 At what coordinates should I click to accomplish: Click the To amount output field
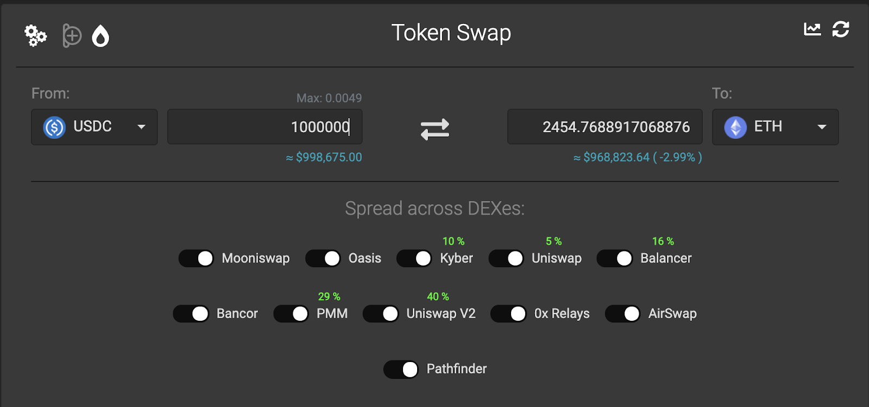pos(604,127)
